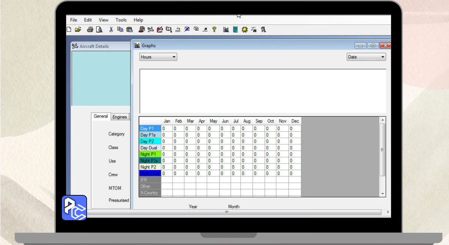Select the dark blue Night Dual row
The image size is (449, 245).
click(x=150, y=173)
